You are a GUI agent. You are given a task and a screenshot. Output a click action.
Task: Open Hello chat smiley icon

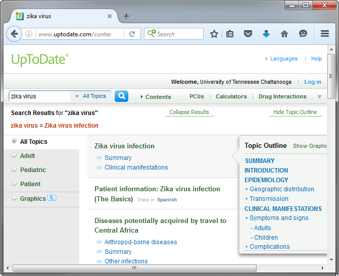coord(303,33)
